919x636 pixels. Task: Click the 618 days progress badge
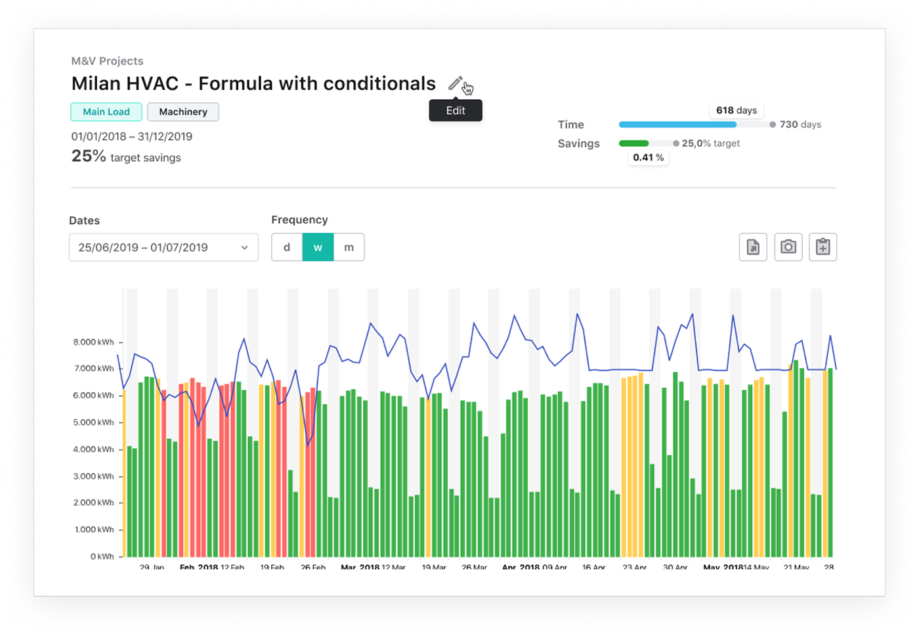pos(737,110)
